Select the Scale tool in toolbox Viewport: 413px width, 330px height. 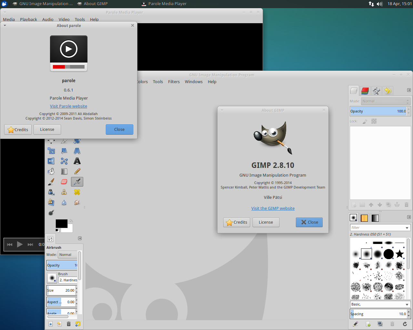[x=51, y=151]
